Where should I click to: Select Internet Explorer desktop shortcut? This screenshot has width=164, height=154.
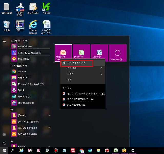33,27
